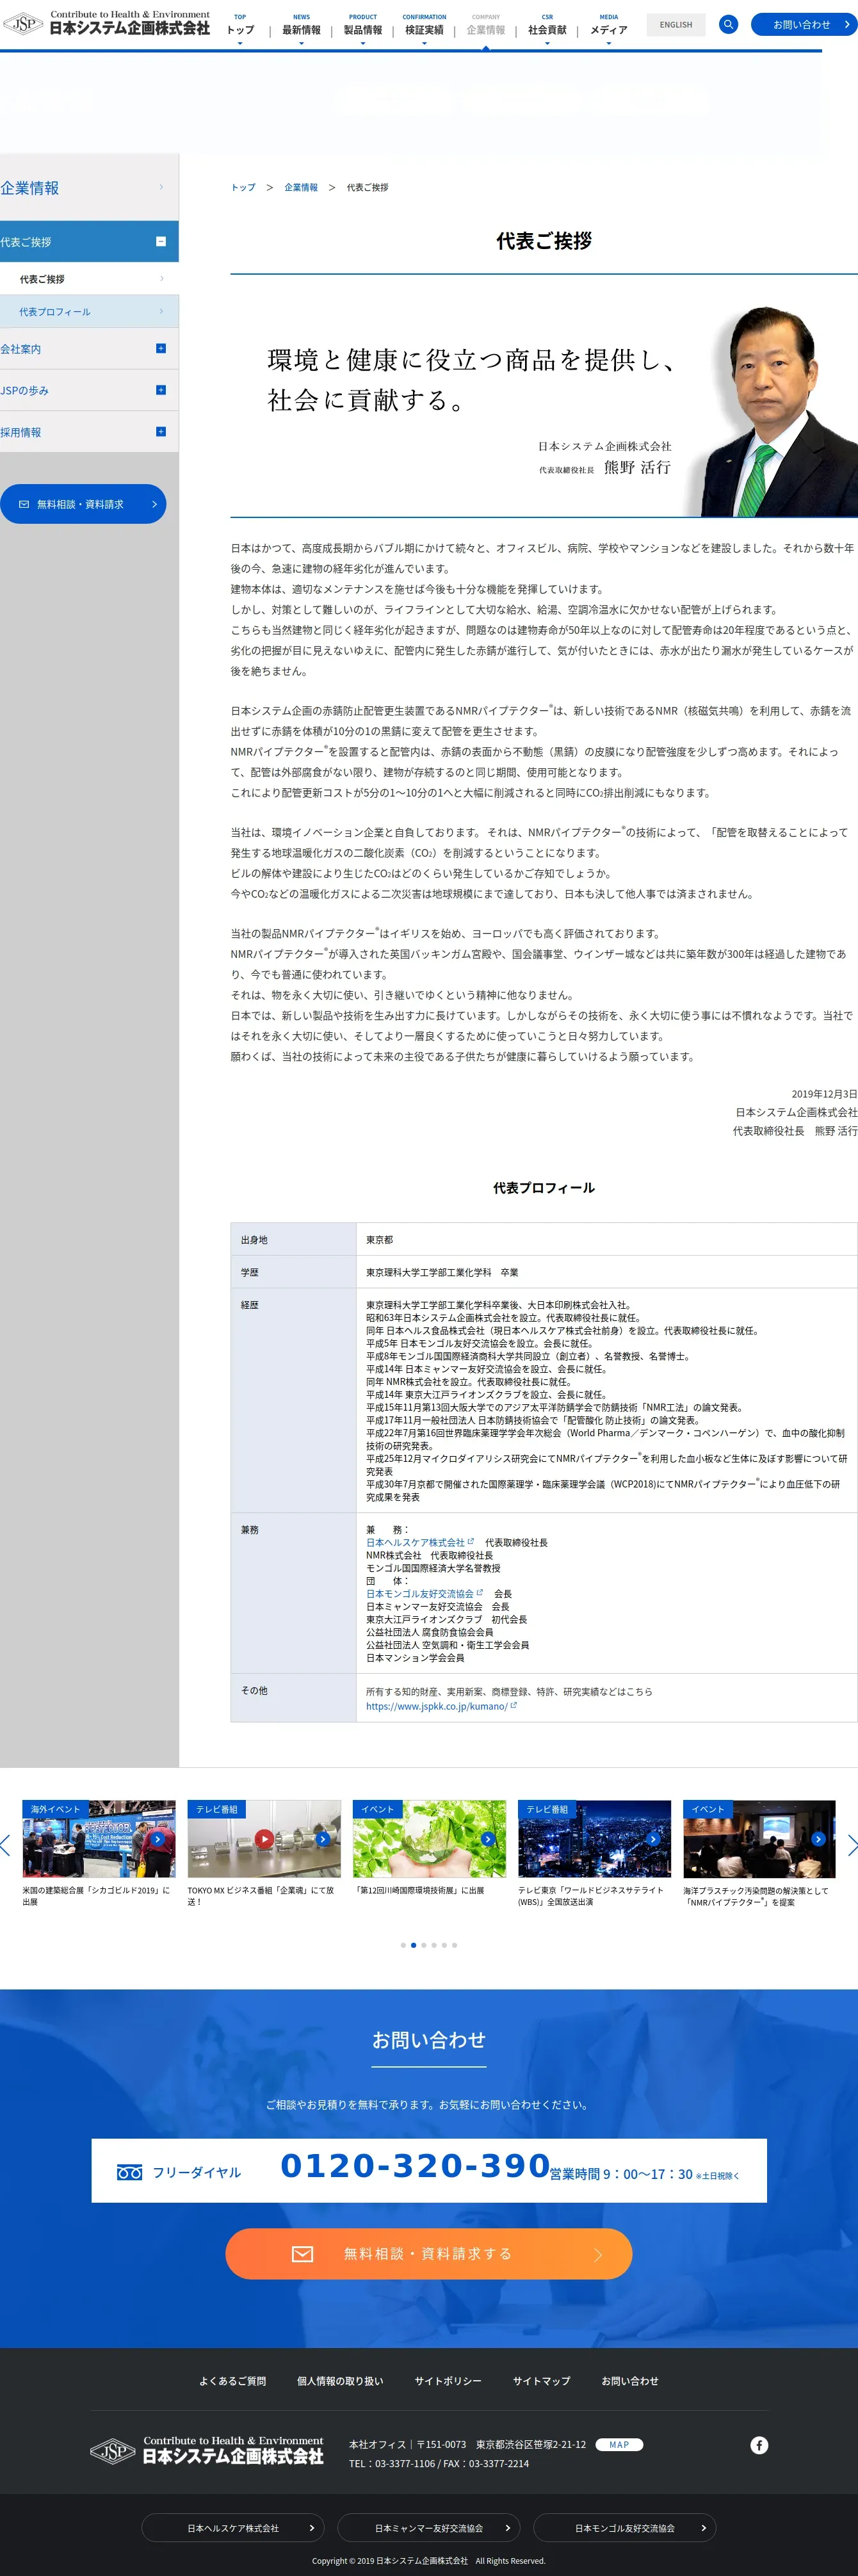Expand the JSPの歩み sidebar section
This screenshot has width=858, height=2576.
click(161, 390)
